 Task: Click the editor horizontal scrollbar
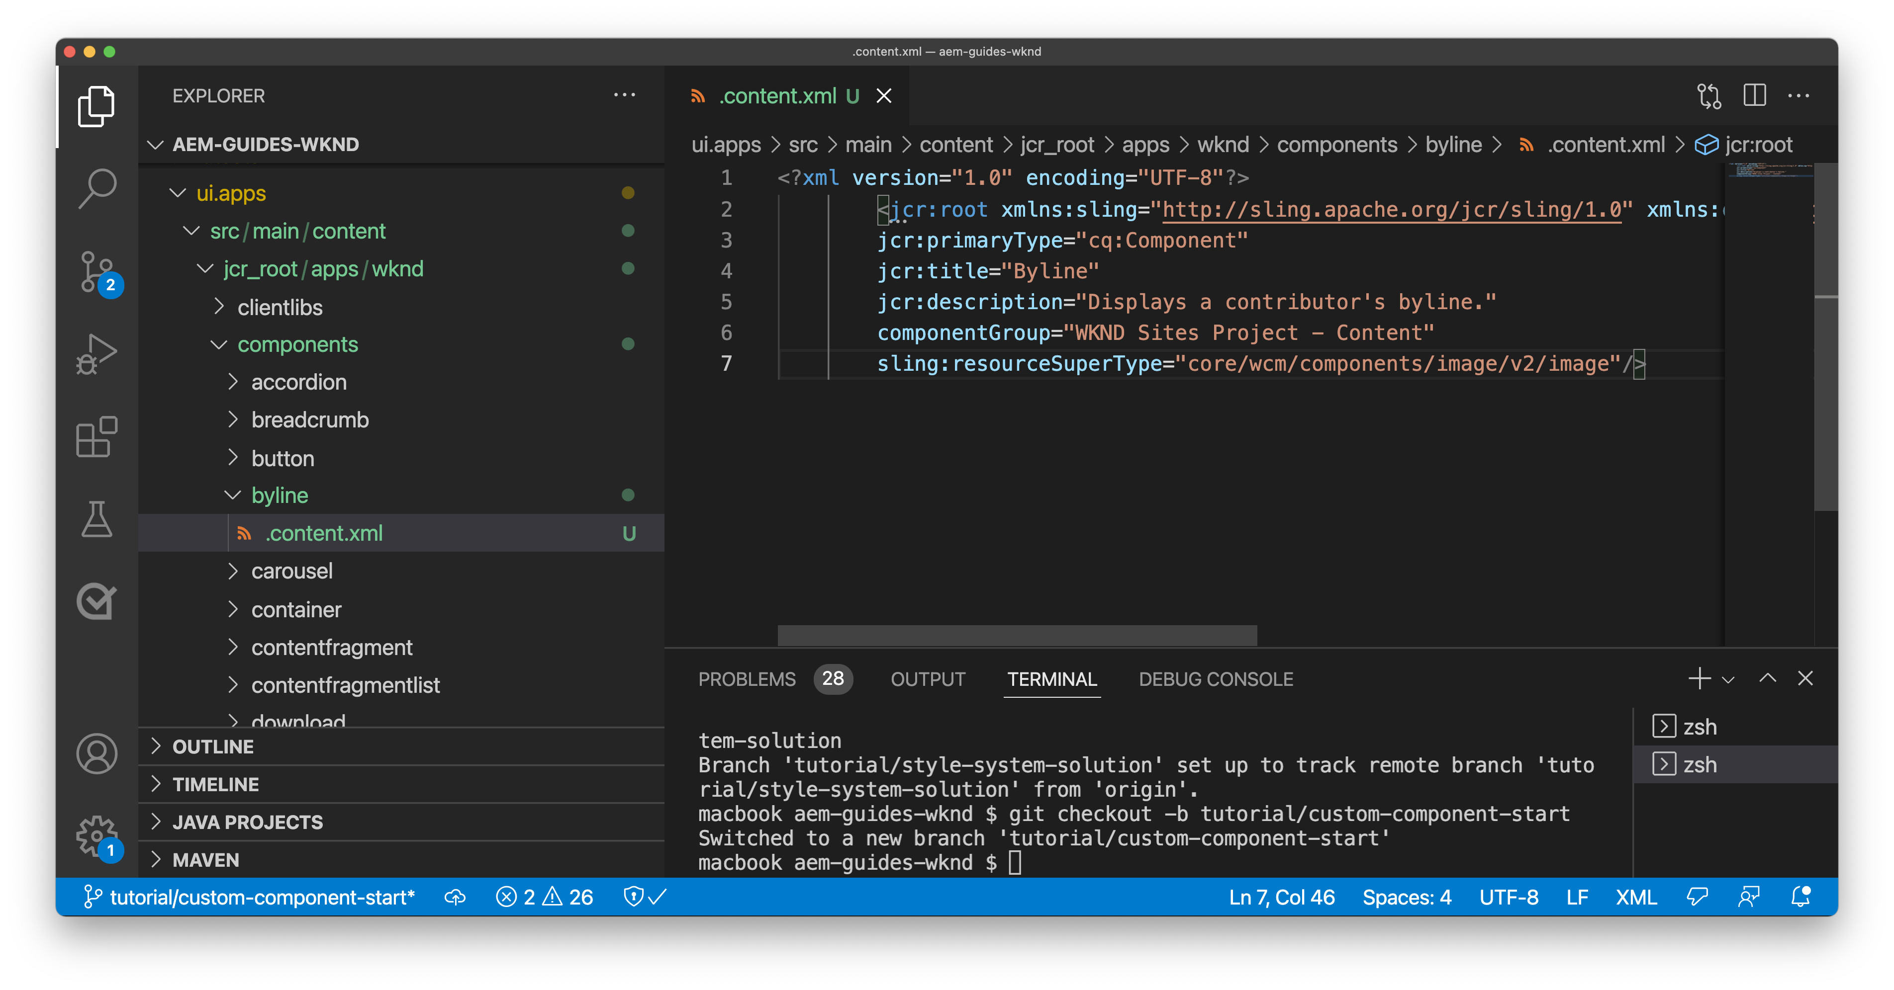[1017, 635]
